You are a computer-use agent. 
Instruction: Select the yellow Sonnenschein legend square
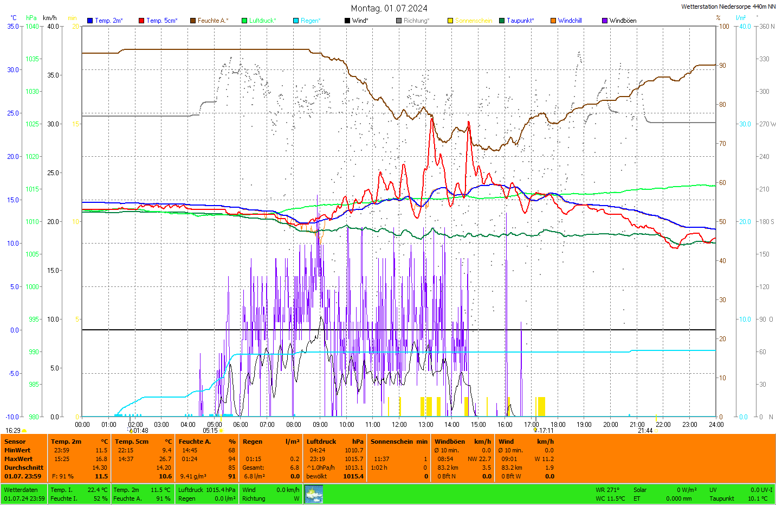pyautogui.click(x=450, y=21)
